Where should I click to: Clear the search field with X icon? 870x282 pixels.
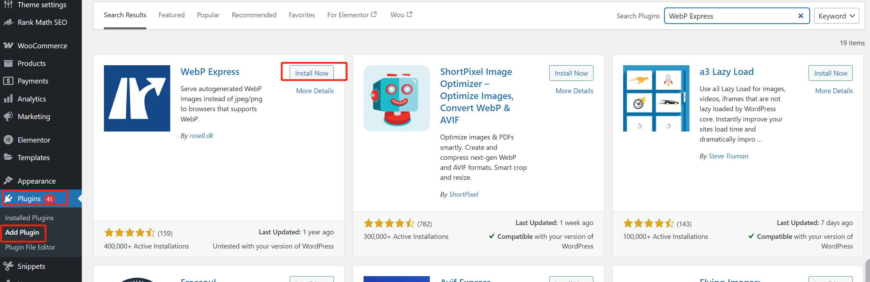coord(801,16)
